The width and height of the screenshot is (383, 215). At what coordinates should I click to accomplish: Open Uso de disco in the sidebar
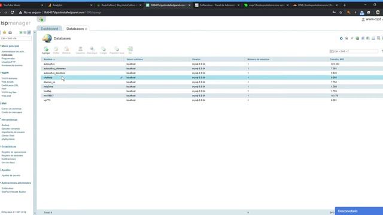point(8,162)
